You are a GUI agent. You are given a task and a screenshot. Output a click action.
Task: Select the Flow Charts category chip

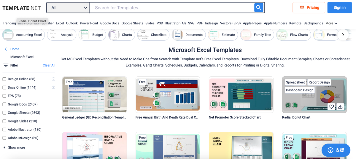[x=294, y=35]
